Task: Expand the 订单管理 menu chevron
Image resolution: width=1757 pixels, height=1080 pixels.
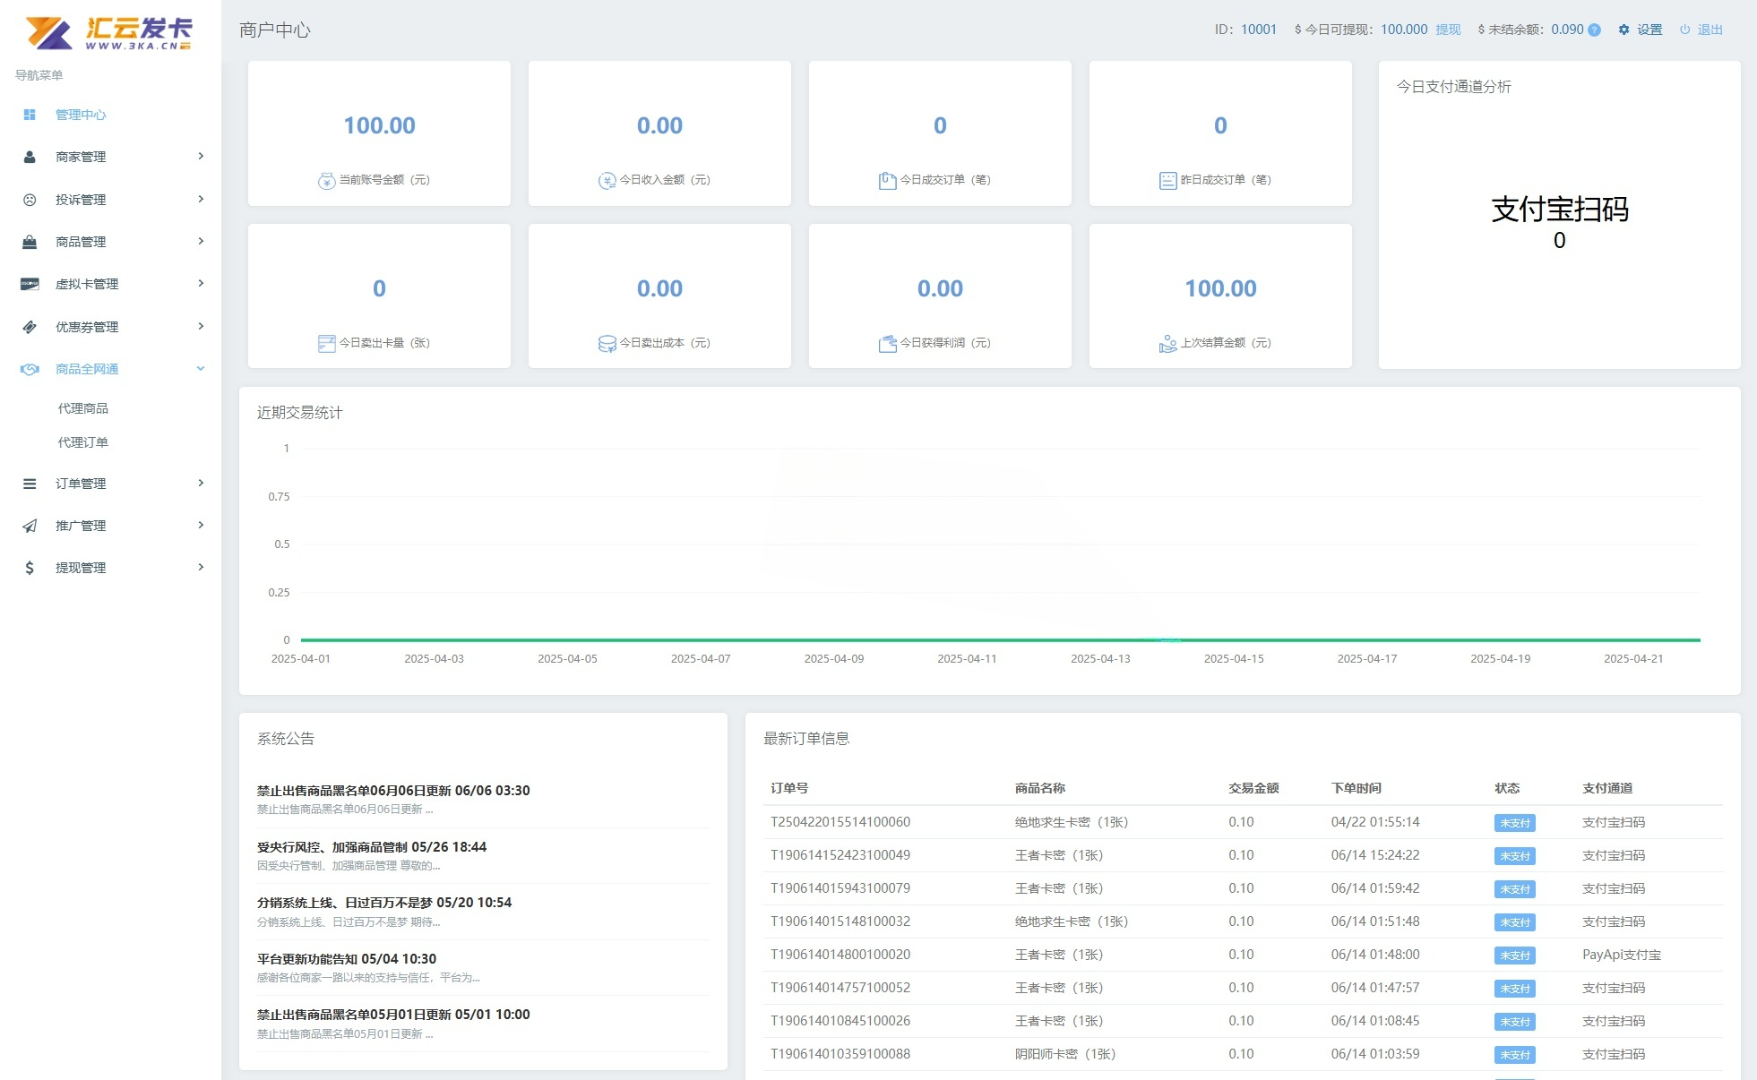Action: click(201, 483)
